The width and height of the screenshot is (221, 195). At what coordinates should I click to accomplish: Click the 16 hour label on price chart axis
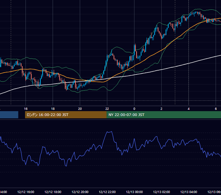coord(26,109)
